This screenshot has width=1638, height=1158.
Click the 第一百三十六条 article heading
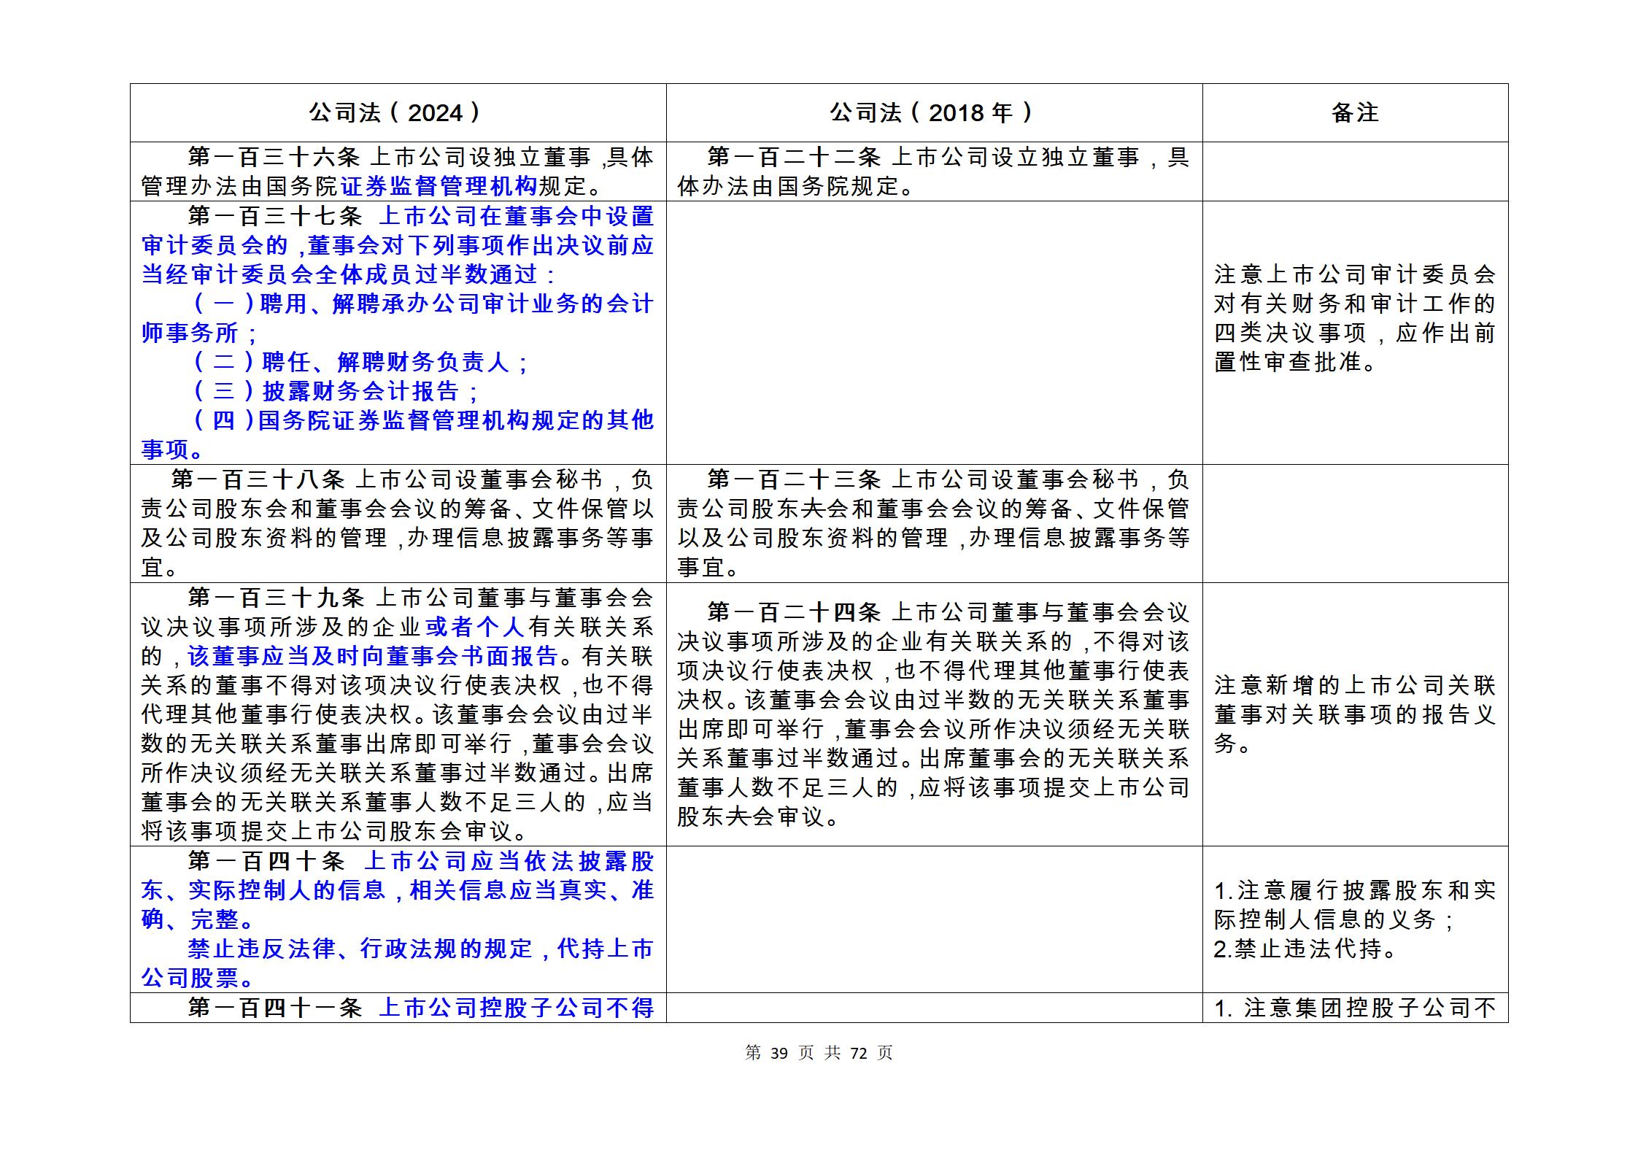click(x=274, y=157)
